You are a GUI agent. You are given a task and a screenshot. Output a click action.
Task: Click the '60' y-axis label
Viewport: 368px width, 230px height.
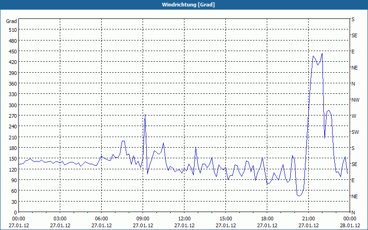coord(14,191)
